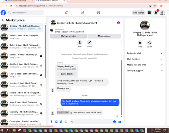Viewport: 169px width, 133px height.
Task: Mute the conversation with the bell icon
Action: click(x=140, y=43)
